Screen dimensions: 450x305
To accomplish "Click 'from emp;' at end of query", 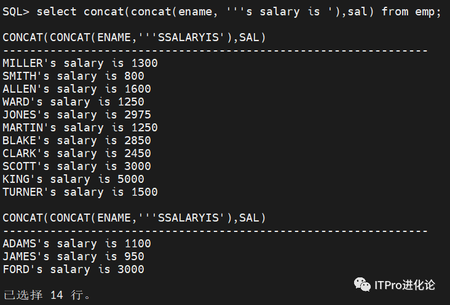I will pyautogui.click(x=411, y=12).
